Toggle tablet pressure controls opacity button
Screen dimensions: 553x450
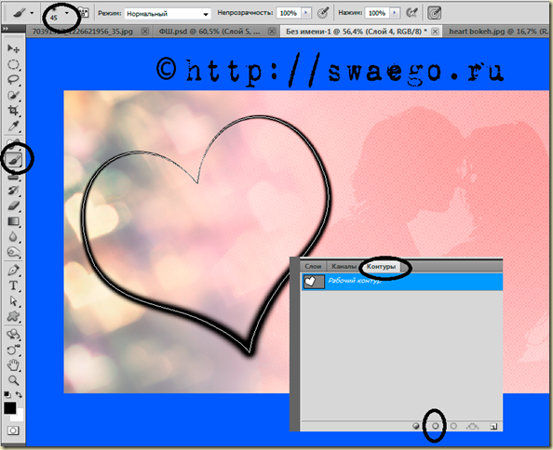point(323,13)
